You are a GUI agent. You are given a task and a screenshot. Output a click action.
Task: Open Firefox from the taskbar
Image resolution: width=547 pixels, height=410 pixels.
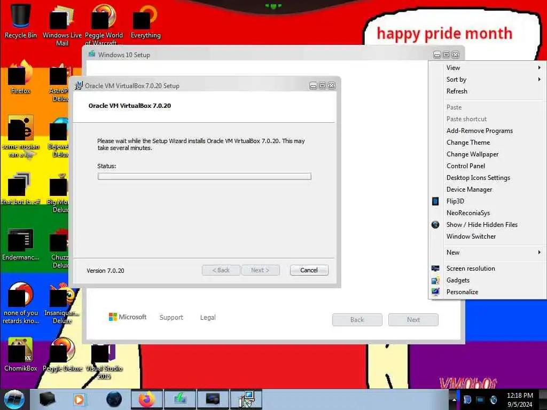click(147, 399)
